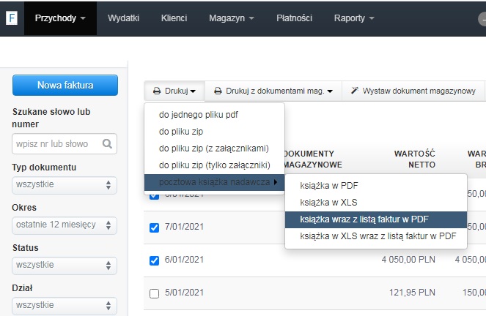Viewport: 486px width, 316px height.
Task: Click the magic wand icon
Action: click(355, 91)
